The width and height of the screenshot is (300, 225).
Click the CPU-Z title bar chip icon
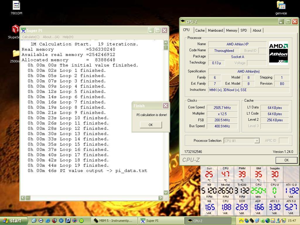pyautogui.click(x=183, y=21)
